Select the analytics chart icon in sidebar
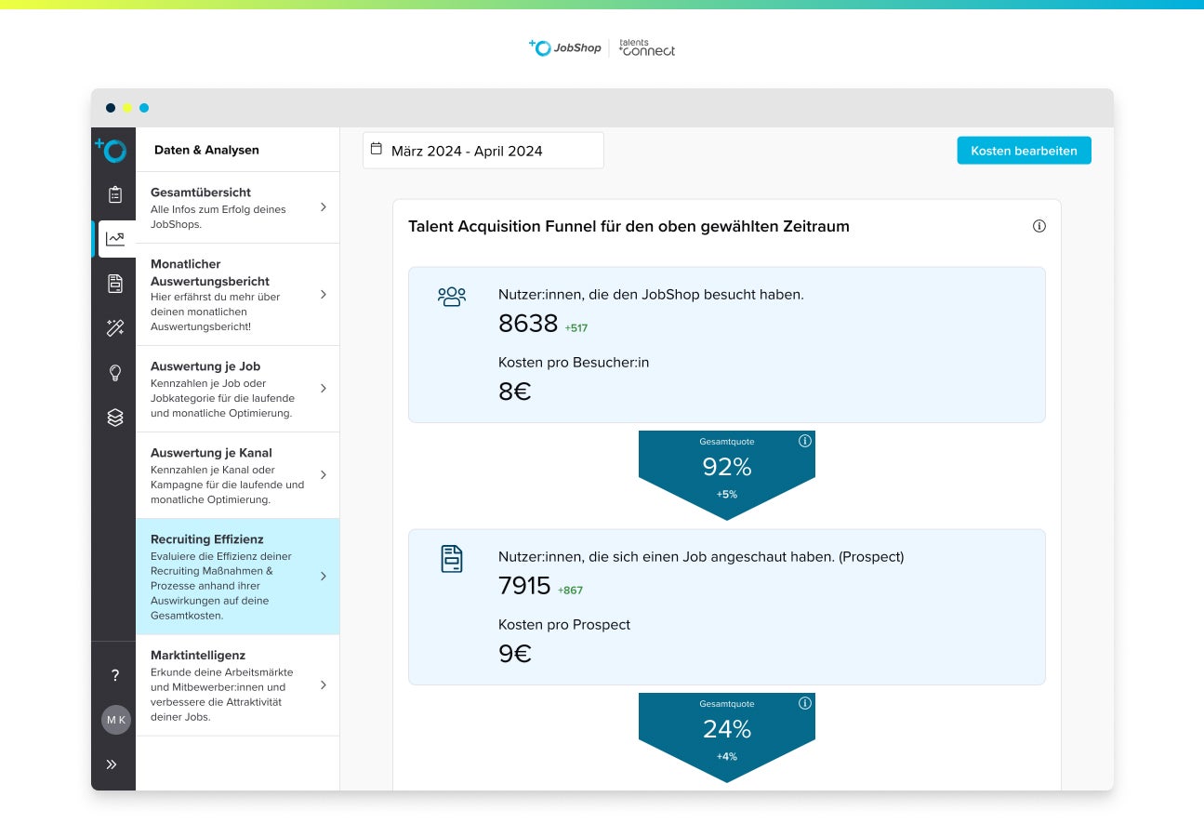This screenshot has height=837, width=1204. click(115, 239)
